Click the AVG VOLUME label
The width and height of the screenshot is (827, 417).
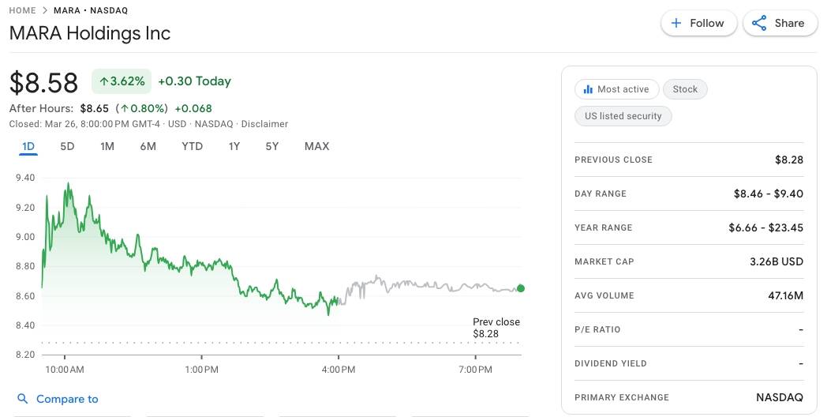tap(604, 295)
